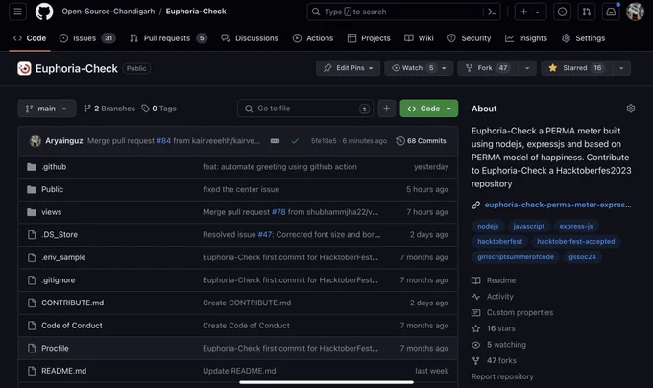653x388 pixels.
Task: Click Aryainguz's commit author avatar
Action: pyautogui.click(x=36, y=141)
